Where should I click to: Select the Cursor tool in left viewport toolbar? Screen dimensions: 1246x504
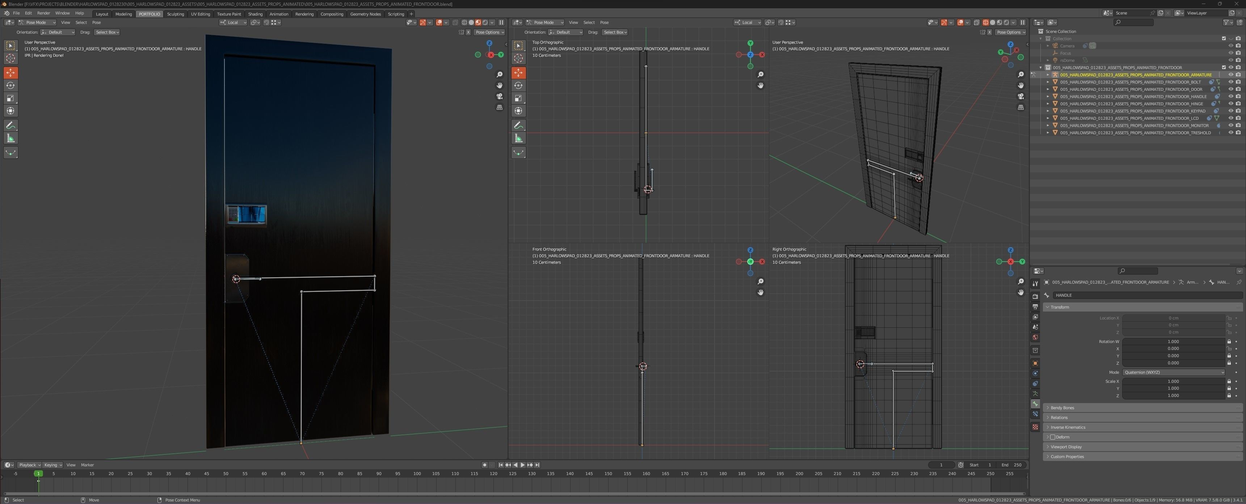pos(10,59)
